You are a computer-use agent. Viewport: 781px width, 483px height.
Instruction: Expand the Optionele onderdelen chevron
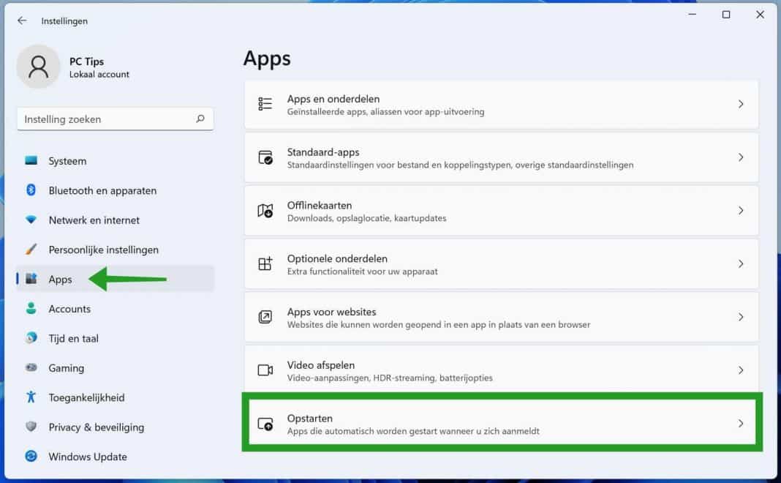(741, 264)
